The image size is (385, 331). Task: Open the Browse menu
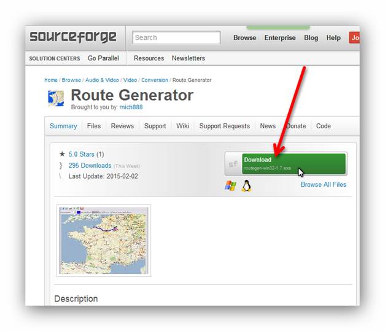(x=244, y=38)
